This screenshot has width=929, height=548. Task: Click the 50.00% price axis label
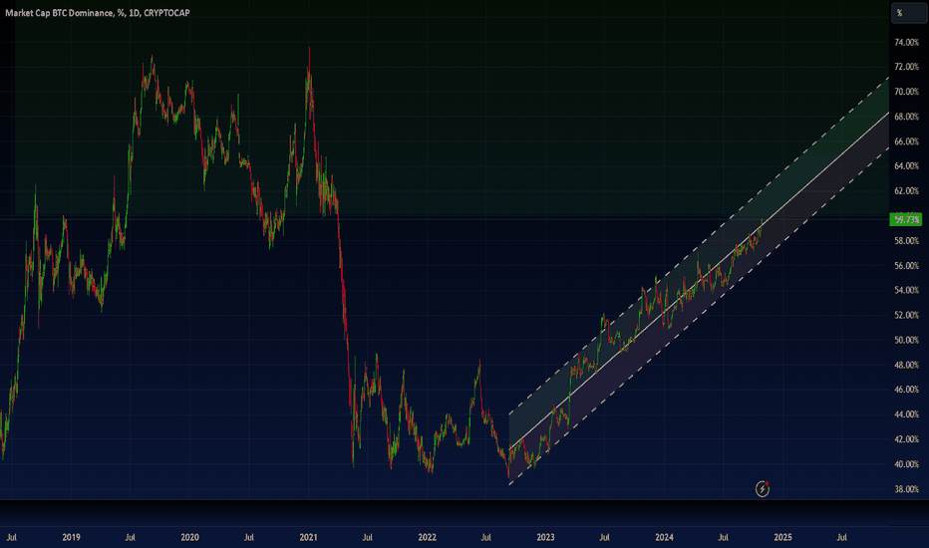[x=906, y=340]
